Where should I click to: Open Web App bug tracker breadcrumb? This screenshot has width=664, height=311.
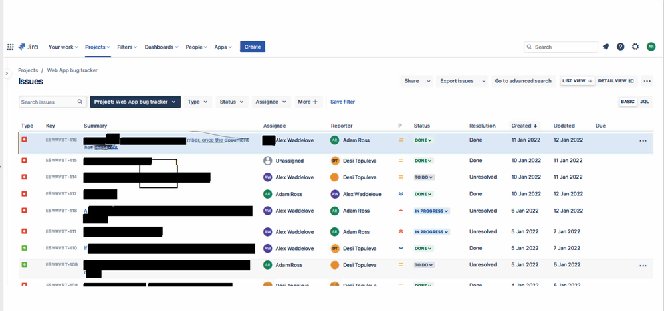tap(72, 70)
